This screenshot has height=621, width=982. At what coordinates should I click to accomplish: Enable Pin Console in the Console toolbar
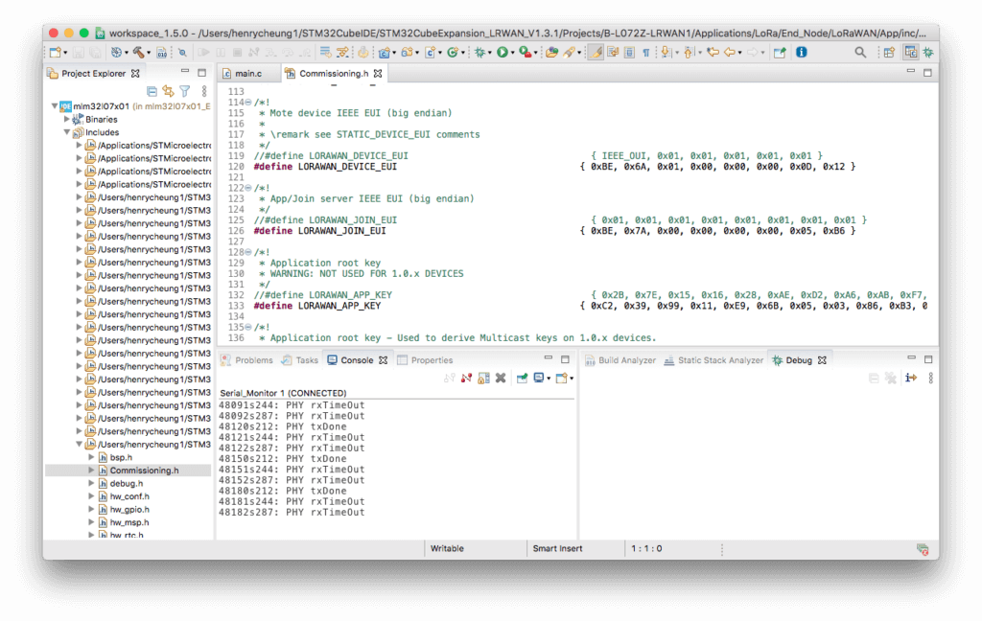[x=523, y=378]
